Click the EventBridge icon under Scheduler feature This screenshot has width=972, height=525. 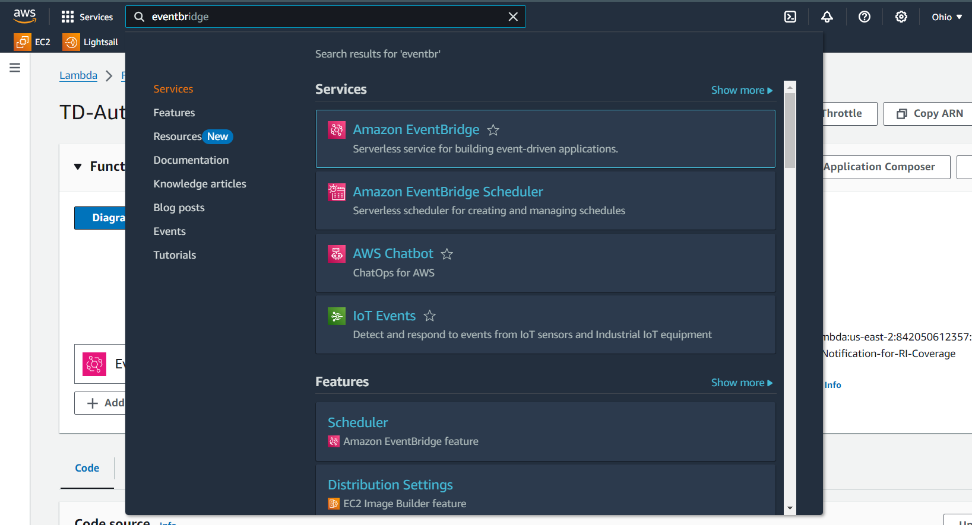coord(334,441)
